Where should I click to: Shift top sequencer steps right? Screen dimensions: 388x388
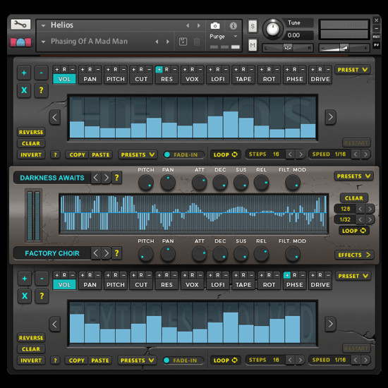[x=330, y=117]
